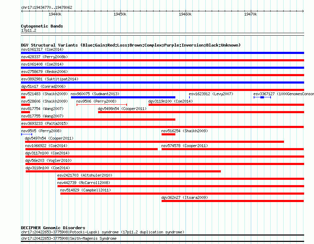
Task: Click dgv3117n100 (Coe2014) label
Action: coord(47,153)
